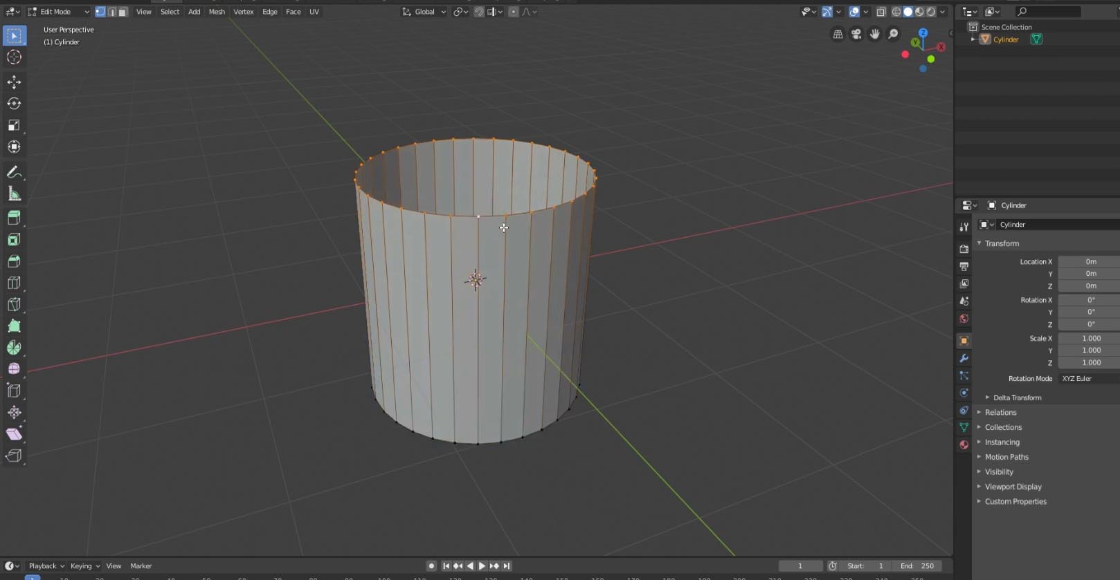The height and width of the screenshot is (580, 1120).
Task: Pick the Annotate pencil tool
Action: coord(14,172)
